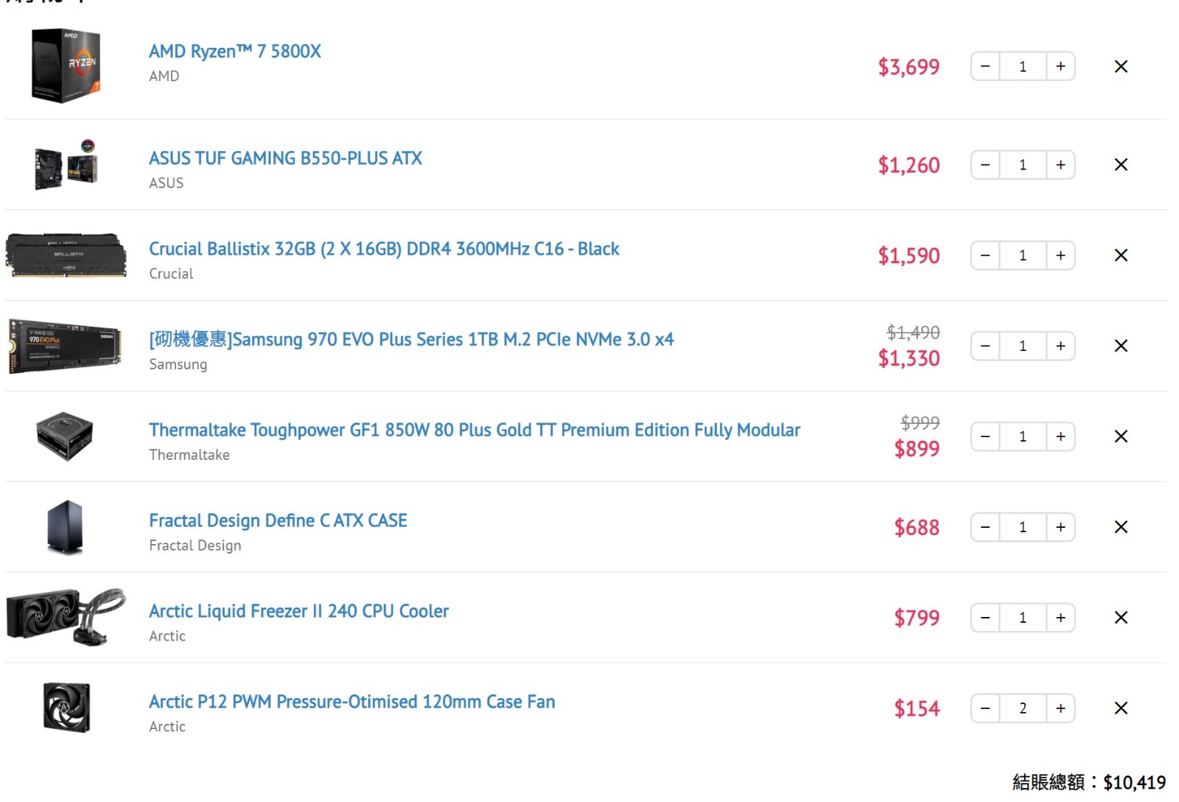
Task: Increase quantity of Ryzen 7 5800X
Action: (x=1060, y=66)
